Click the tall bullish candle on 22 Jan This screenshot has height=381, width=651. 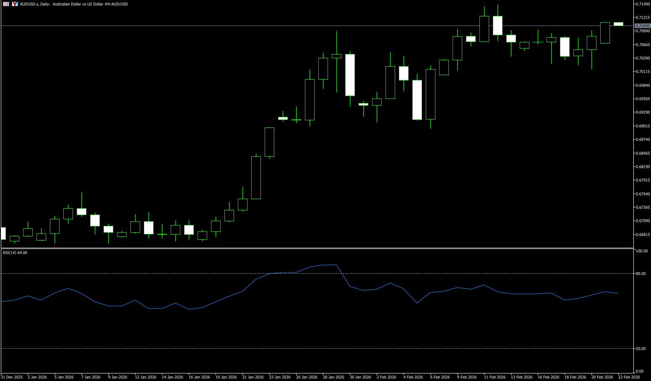point(256,178)
